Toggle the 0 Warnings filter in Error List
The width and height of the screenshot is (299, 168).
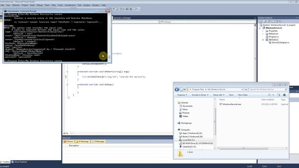82,141
